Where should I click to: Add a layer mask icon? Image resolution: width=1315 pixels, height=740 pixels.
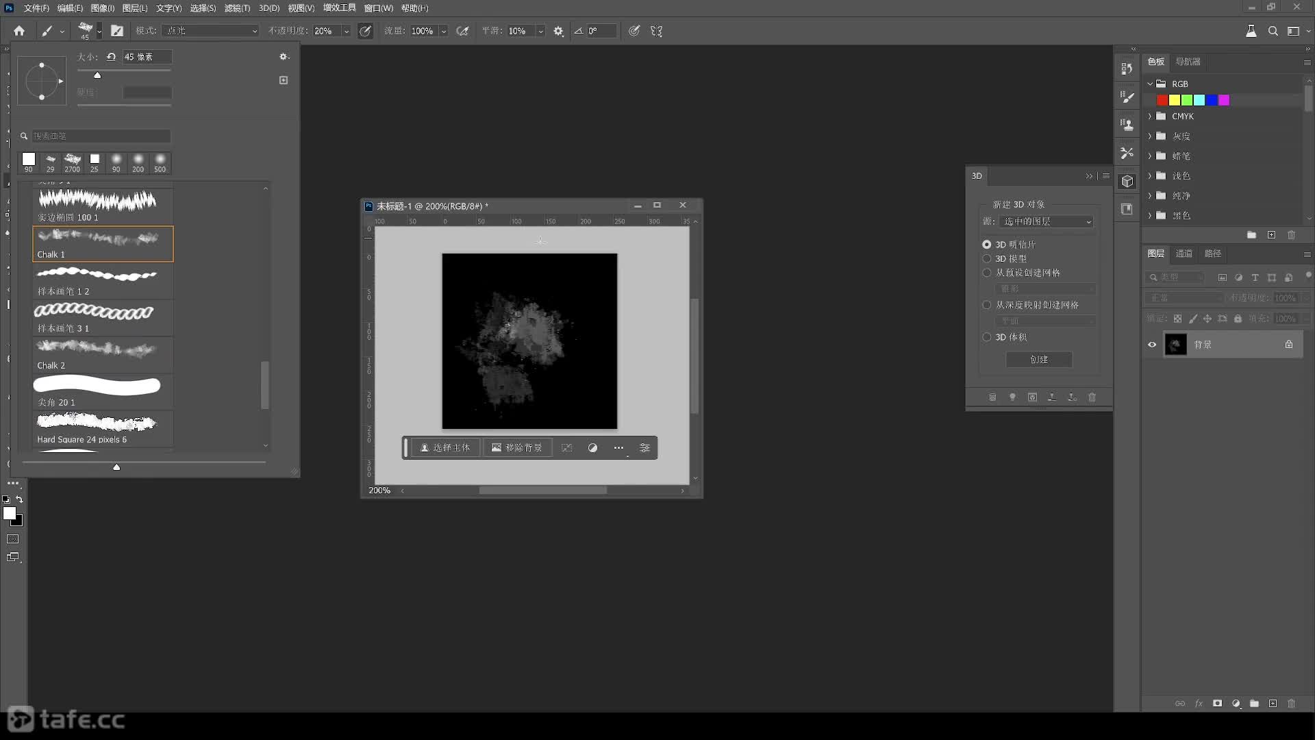1217,704
